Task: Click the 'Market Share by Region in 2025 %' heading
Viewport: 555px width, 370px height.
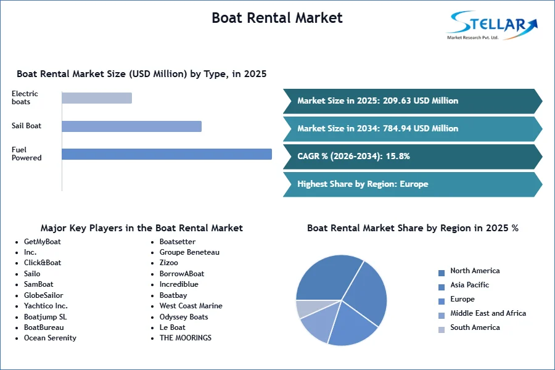Action: [413, 228]
